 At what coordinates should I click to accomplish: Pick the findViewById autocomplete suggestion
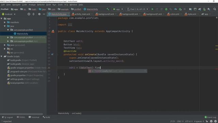click(117, 71)
